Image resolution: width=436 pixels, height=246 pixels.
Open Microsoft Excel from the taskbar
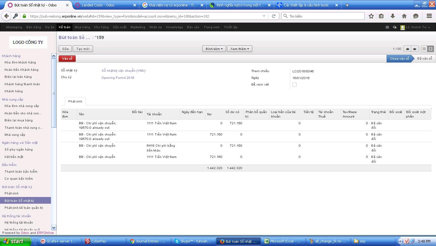[283, 241]
